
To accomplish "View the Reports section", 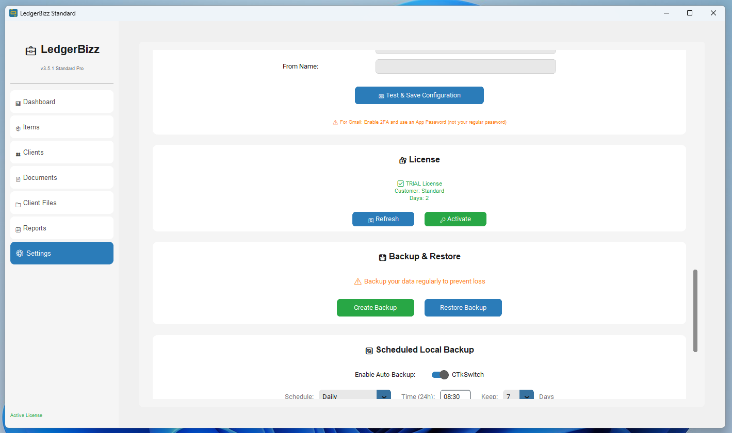I will tap(62, 228).
